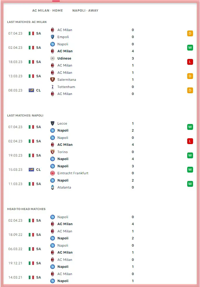Click the Atalanta club crest icon
The height and width of the screenshot is (287, 200).
tap(53, 187)
